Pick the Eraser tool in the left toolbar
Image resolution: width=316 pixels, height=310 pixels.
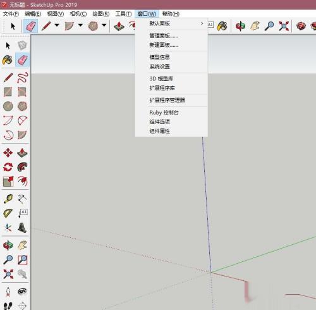coord(23,60)
